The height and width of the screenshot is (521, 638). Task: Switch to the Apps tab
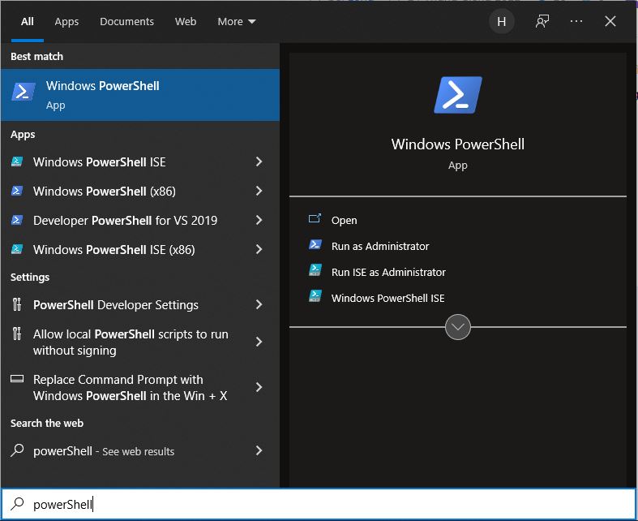66,22
